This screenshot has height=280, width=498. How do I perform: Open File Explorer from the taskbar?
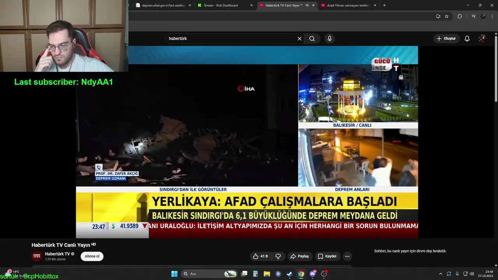tap(267, 274)
